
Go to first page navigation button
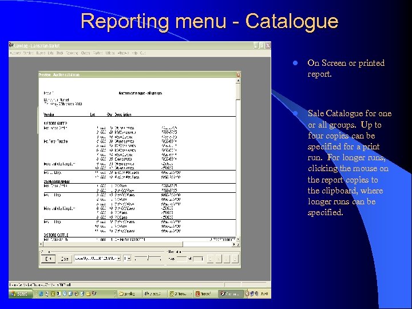click(210, 259)
